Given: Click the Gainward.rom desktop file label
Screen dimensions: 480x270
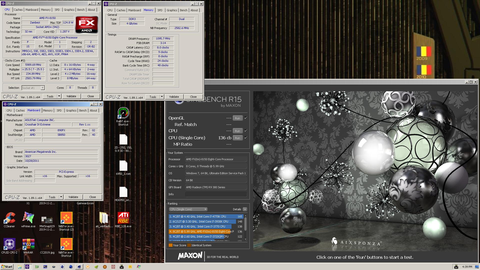Looking at the screenshot, I should tap(85, 203).
